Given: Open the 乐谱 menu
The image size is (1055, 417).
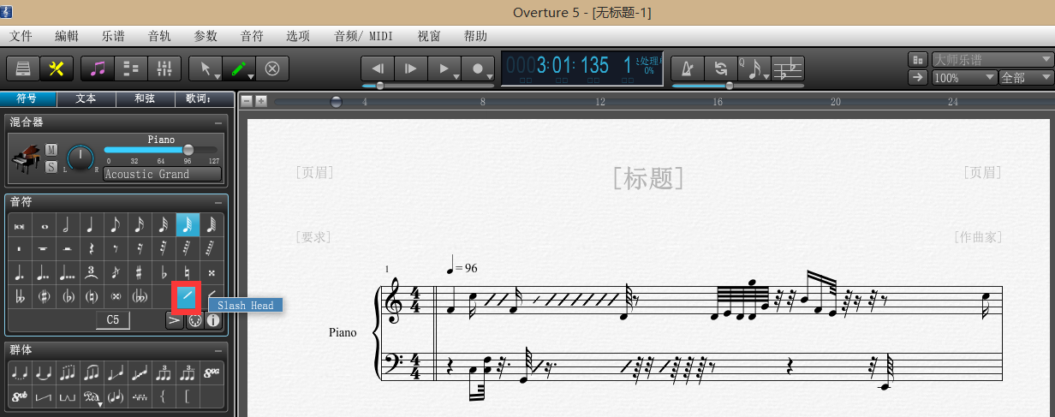Looking at the screenshot, I should (x=113, y=36).
